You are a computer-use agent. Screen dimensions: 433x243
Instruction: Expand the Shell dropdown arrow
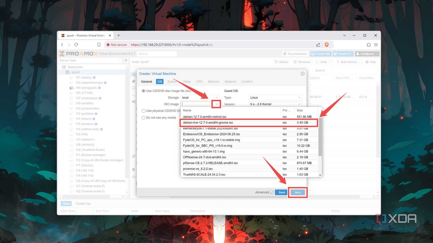330,62
